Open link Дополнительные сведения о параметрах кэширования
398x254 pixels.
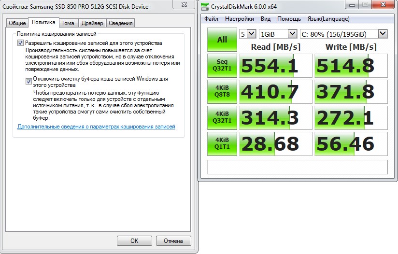coord(96,127)
